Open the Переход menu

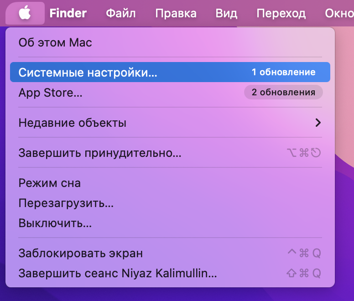click(281, 13)
